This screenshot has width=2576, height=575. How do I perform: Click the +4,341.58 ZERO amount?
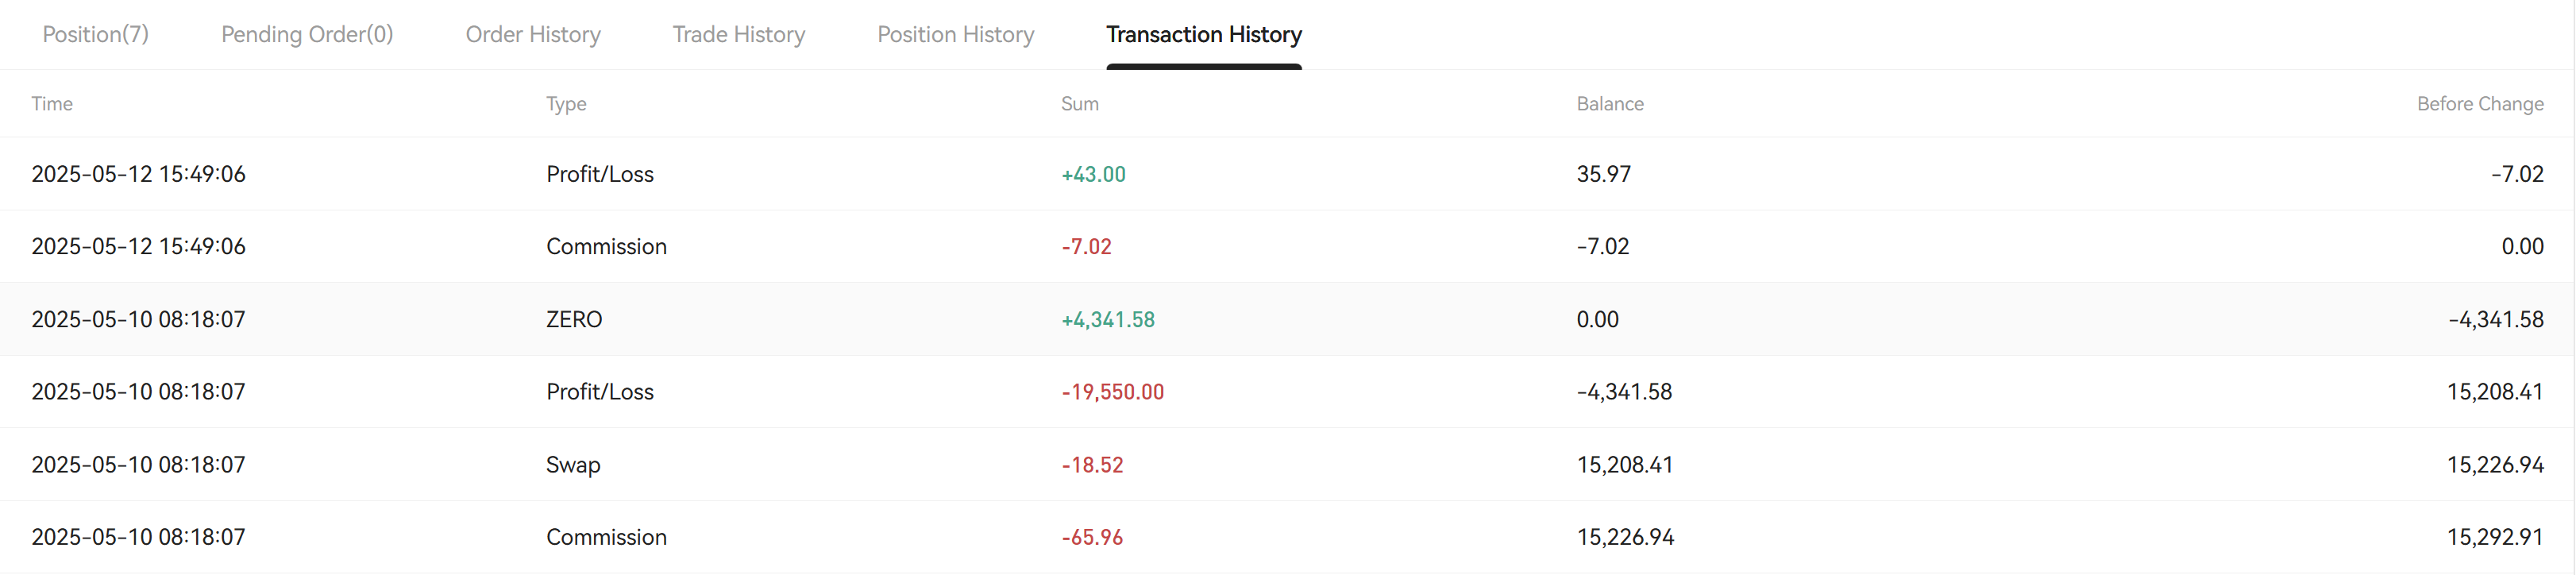(x=1108, y=320)
